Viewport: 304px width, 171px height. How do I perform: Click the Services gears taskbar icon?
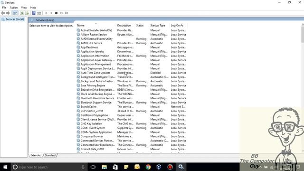pos(181,167)
